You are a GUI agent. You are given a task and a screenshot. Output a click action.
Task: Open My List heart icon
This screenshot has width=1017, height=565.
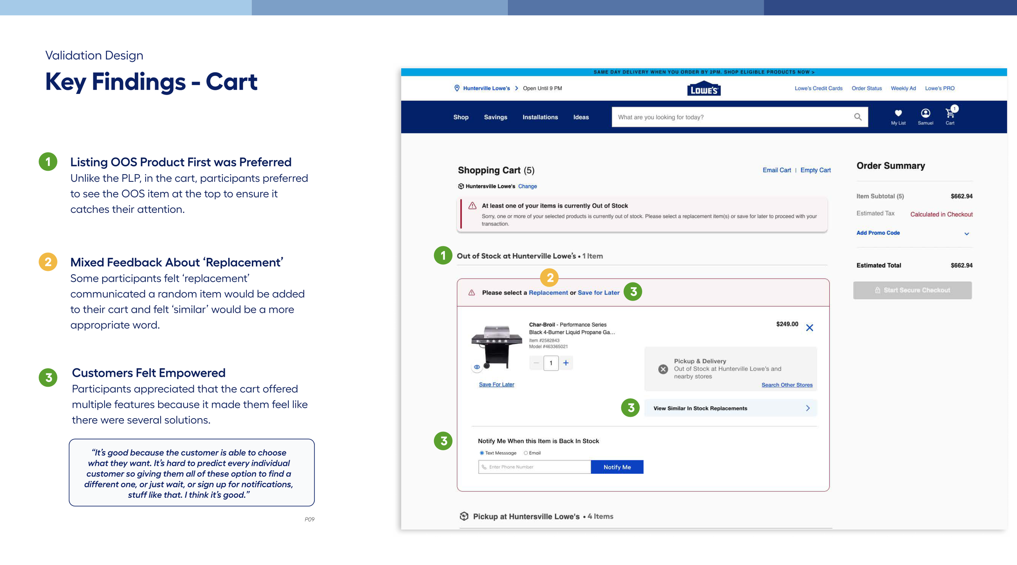[x=898, y=113]
